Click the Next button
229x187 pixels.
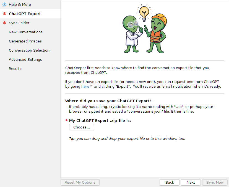click(191, 182)
